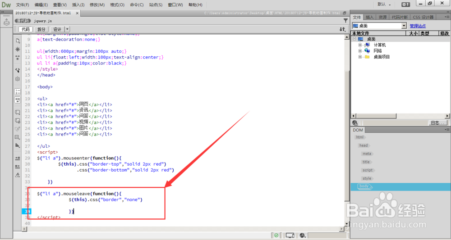Collapse the 桌面 root tree node
The image size is (451, 240).
354,39
